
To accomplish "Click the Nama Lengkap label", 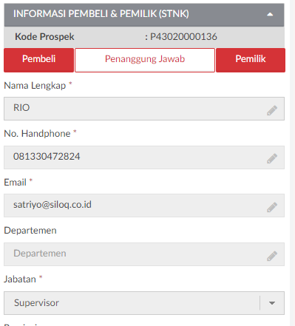I will 35,86.
